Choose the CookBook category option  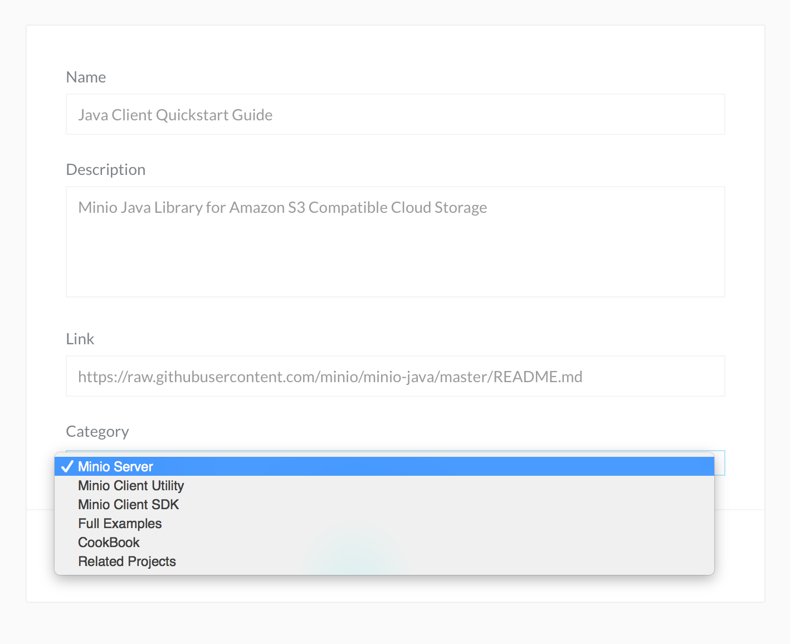click(x=109, y=543)
